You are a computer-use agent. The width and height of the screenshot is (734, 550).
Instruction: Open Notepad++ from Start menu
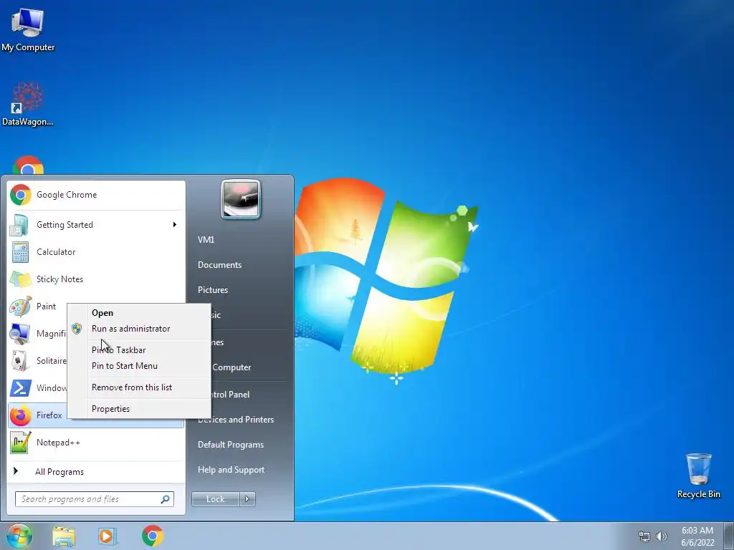tap(96, 443)
